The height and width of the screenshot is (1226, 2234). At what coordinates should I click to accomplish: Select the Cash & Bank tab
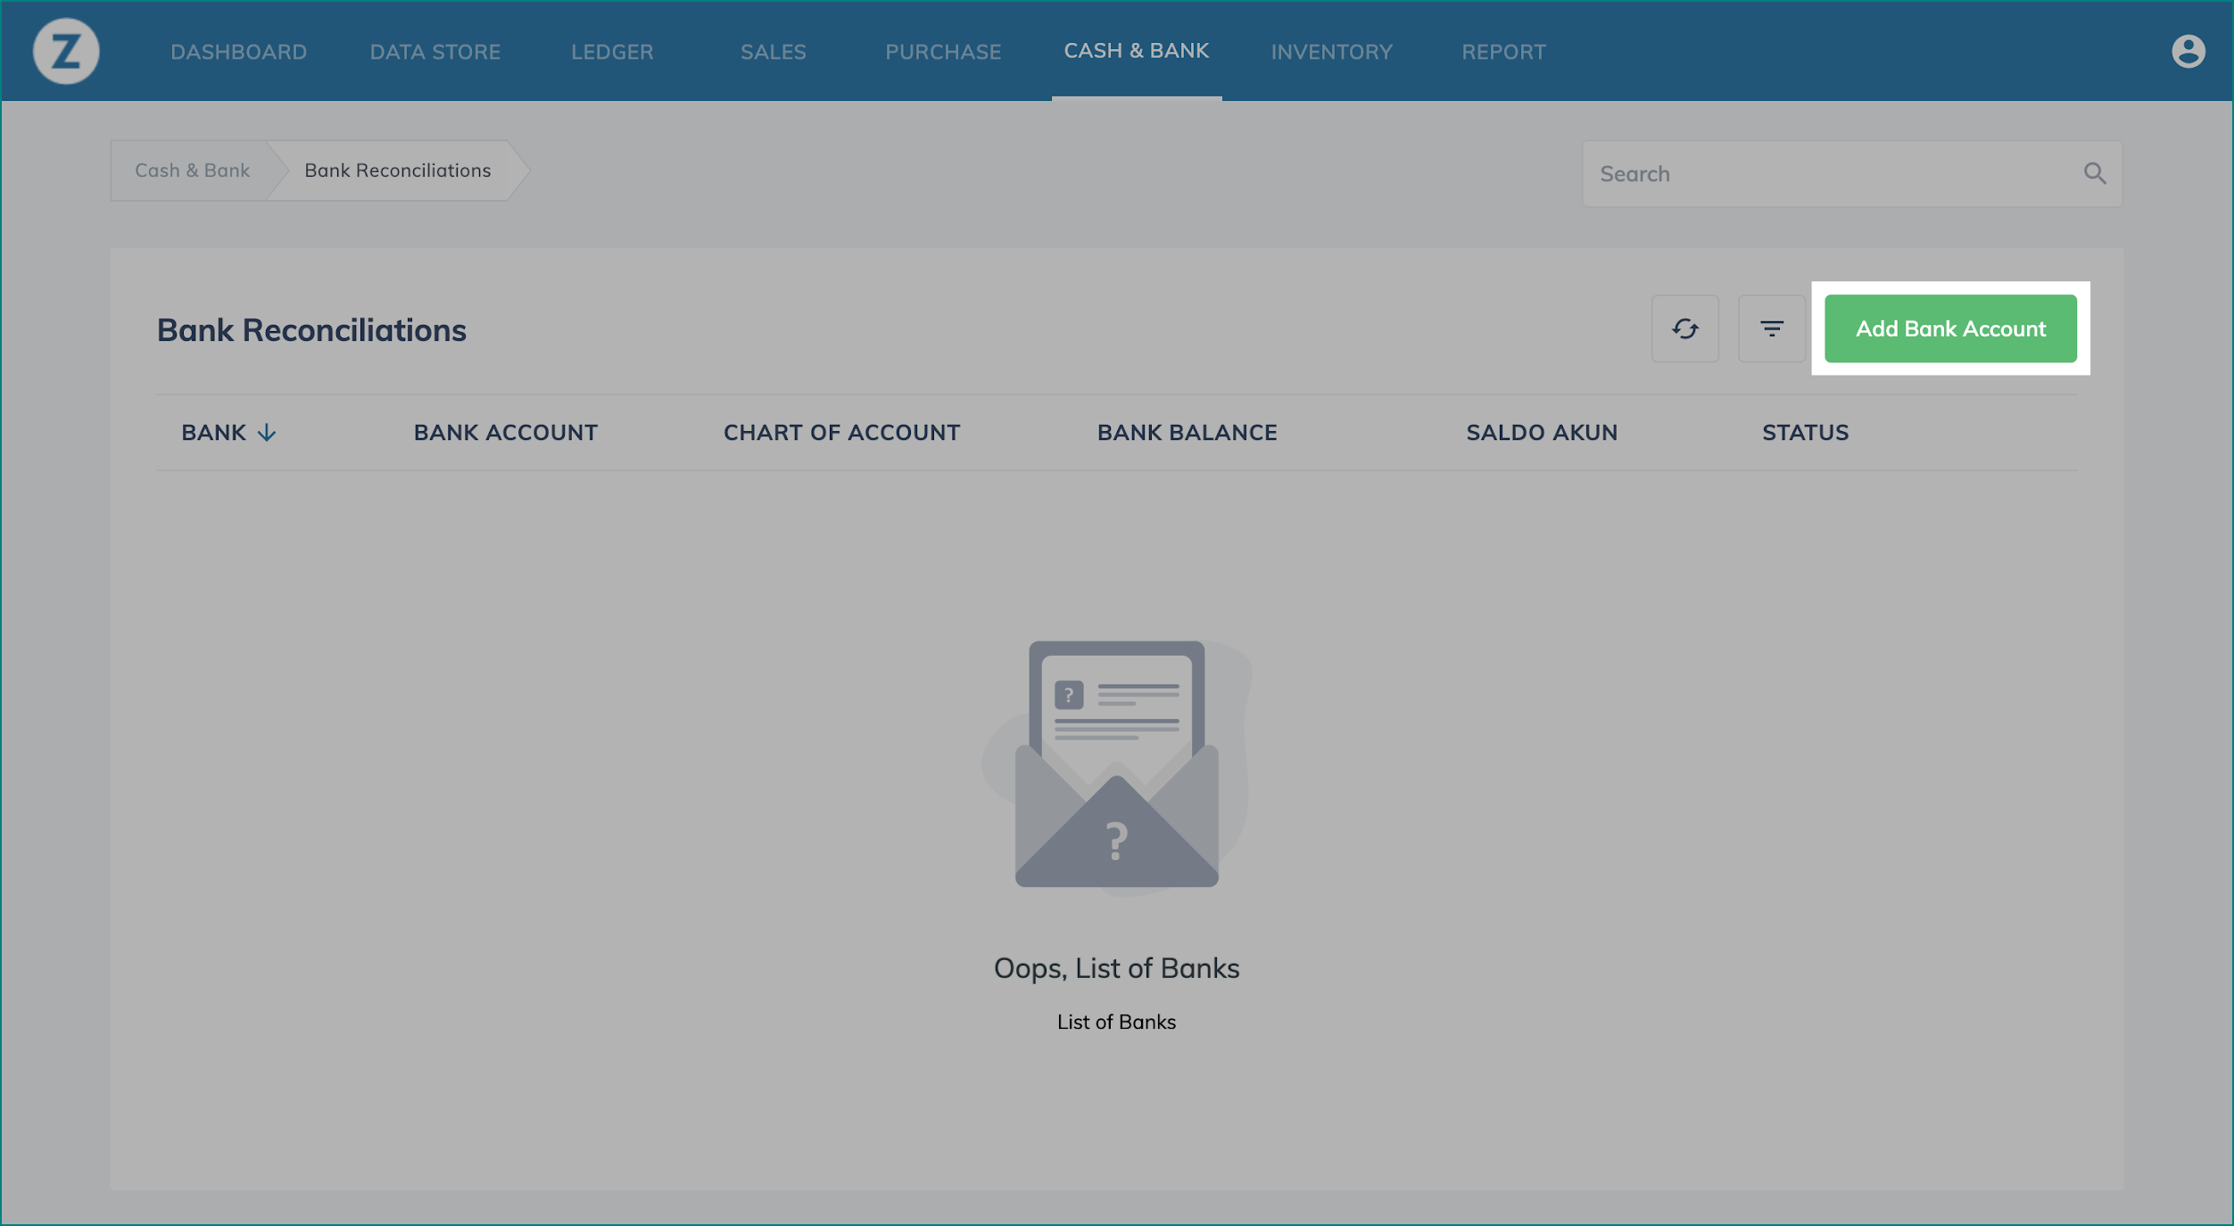1136,51
